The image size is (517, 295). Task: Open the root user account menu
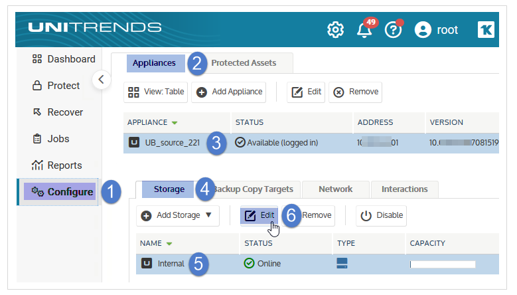[436, 30]
